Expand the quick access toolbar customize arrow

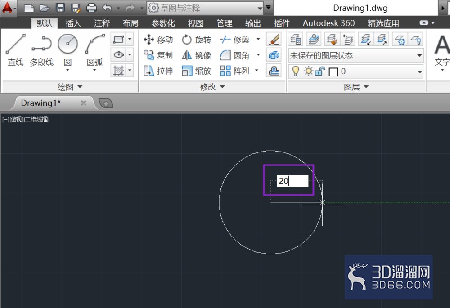pyautogui.click(x=268, y=7)
